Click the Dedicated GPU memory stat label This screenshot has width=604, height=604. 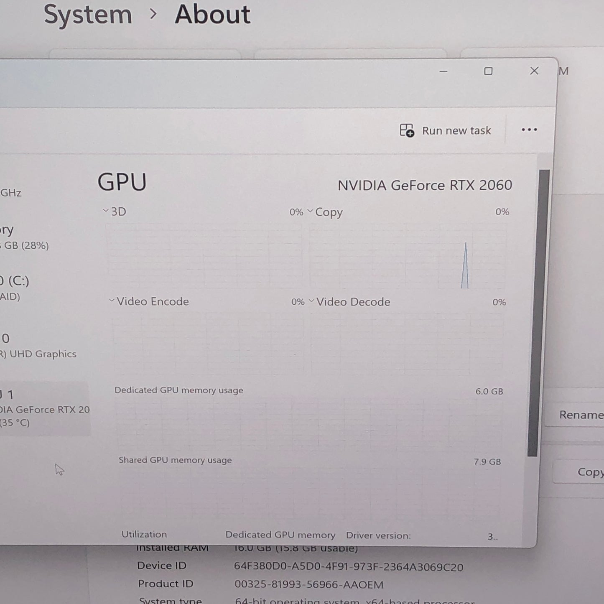coord(280,535)
